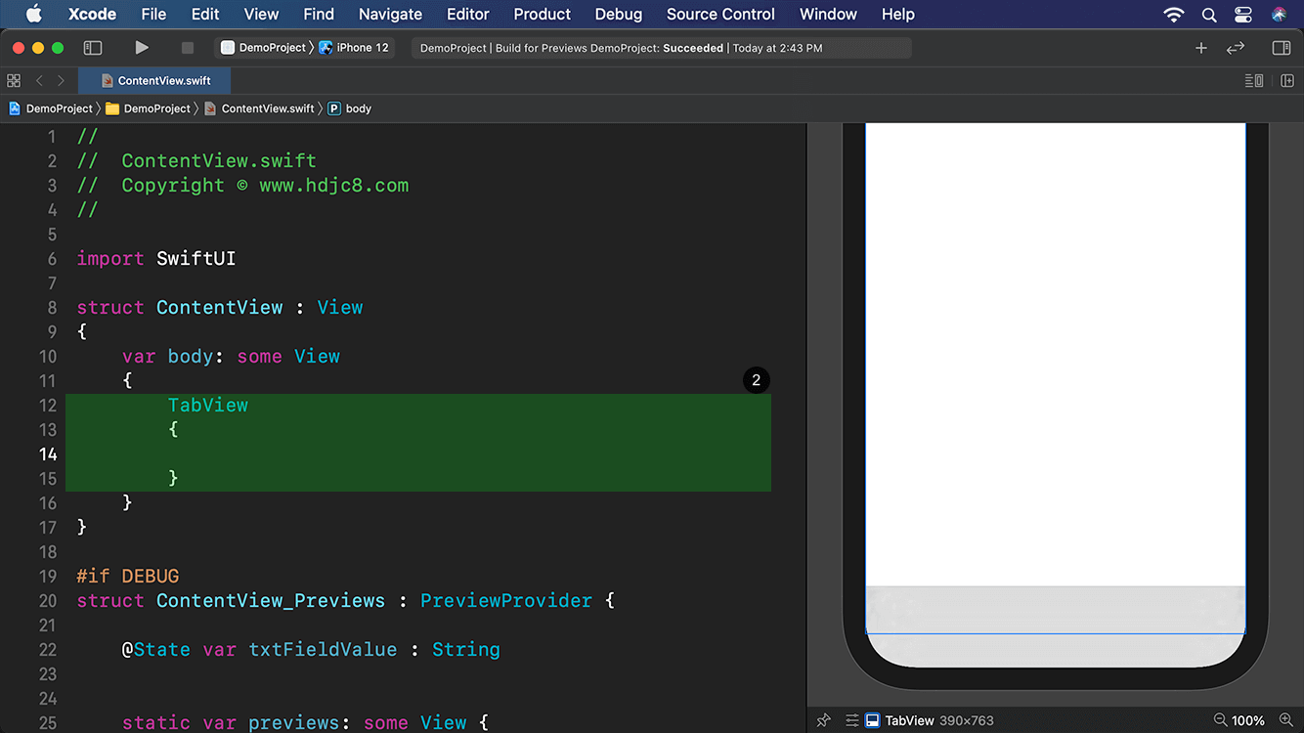The image size is (1304, 733).
Task: Choose the iPhone 12 run destination
Action: (354, 47)
